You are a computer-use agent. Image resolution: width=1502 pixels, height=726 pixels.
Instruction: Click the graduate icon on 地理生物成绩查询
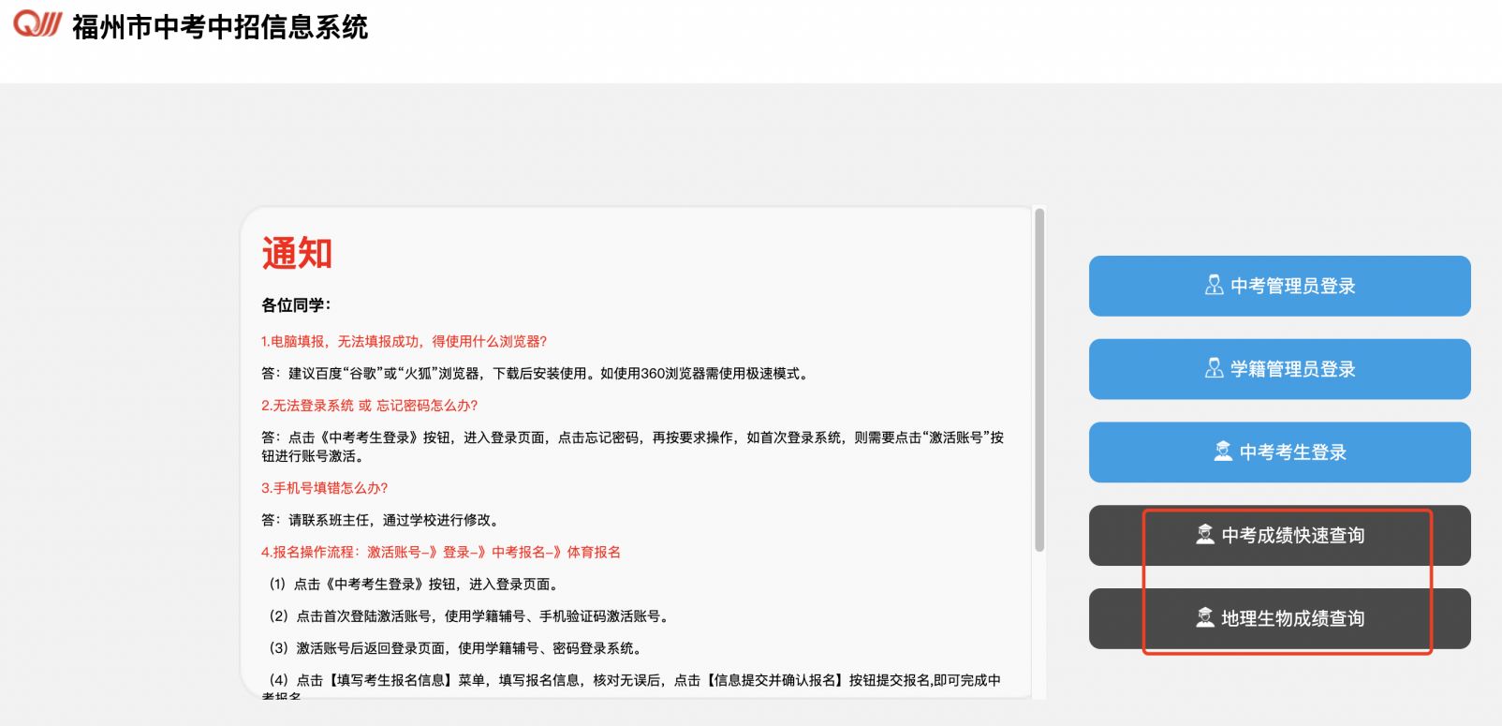[1205, 618]
